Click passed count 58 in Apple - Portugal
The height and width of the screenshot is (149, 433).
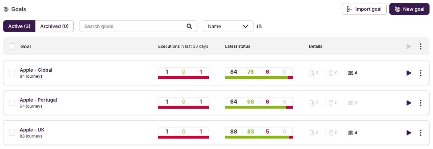click(x=250, y=102)
